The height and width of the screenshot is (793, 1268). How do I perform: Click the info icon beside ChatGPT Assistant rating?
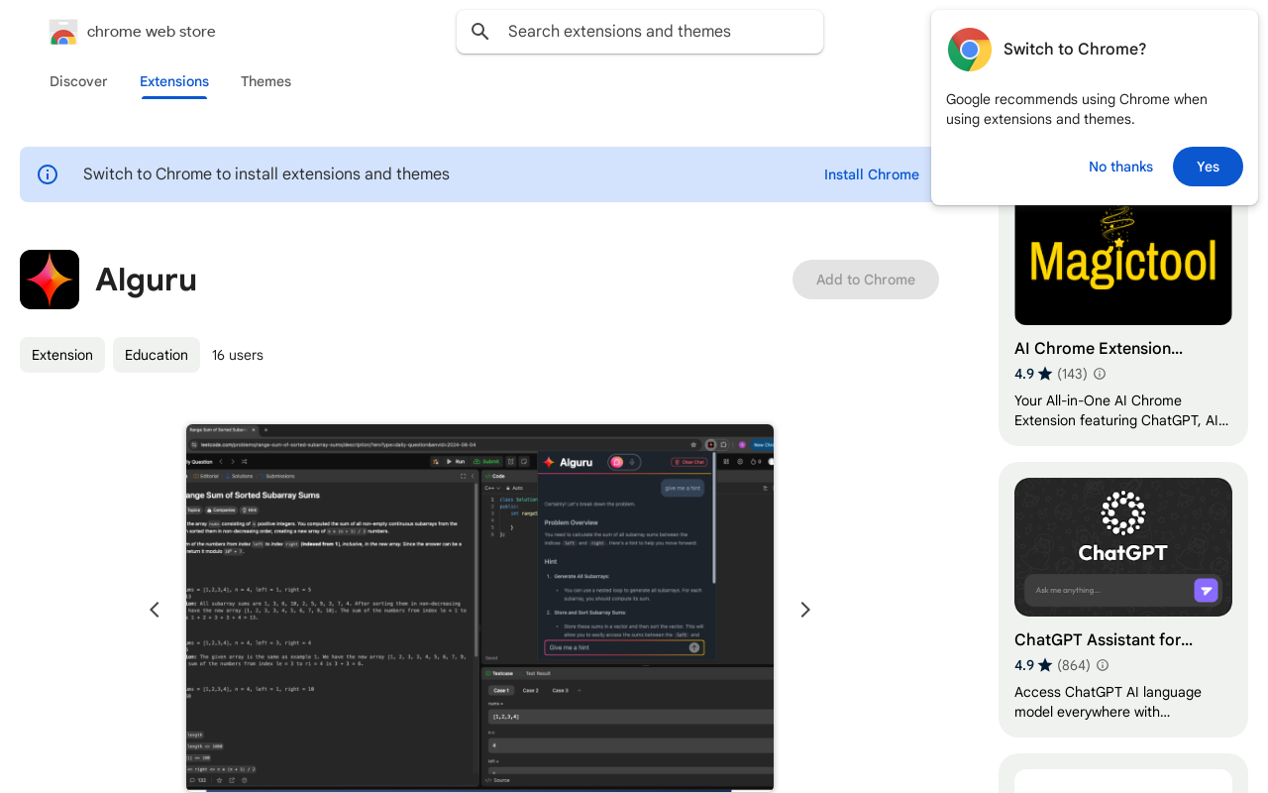point(1103,665)
